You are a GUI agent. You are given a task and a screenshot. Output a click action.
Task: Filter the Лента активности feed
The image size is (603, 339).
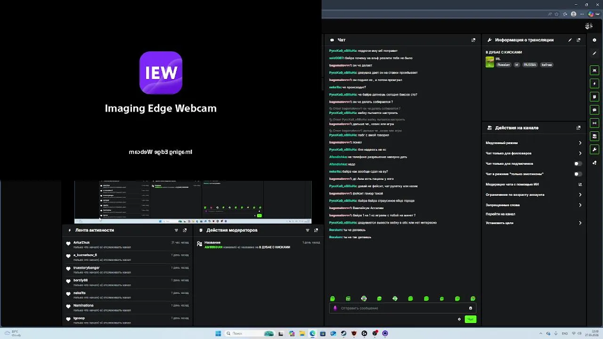176,230
